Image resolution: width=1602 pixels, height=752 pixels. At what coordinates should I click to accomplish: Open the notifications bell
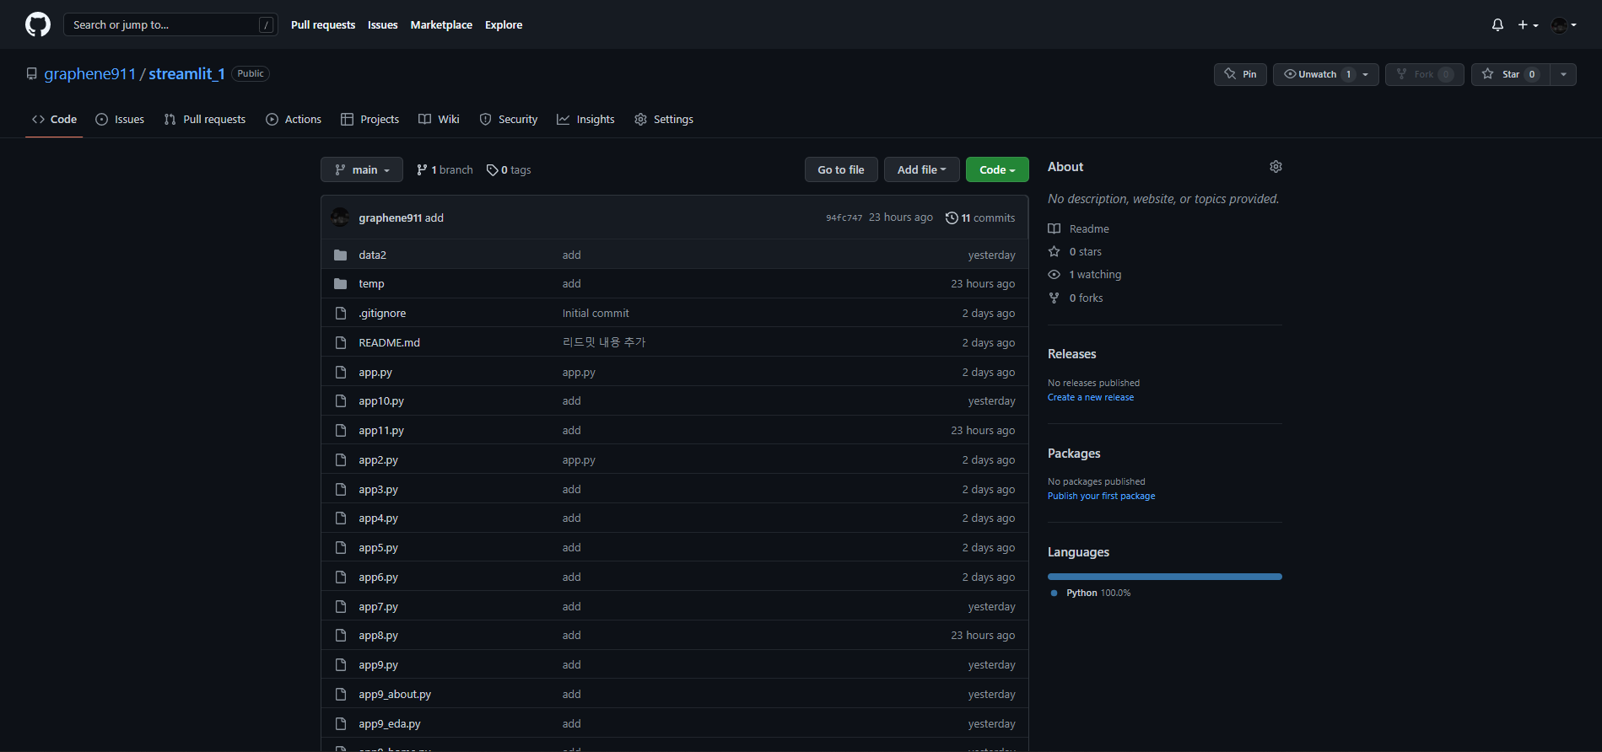(1497, 25)
